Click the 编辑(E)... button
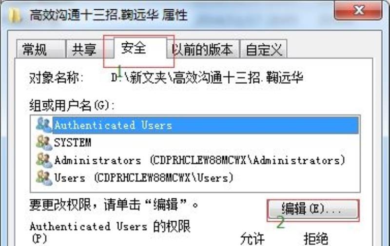 (x=313, y=209)
